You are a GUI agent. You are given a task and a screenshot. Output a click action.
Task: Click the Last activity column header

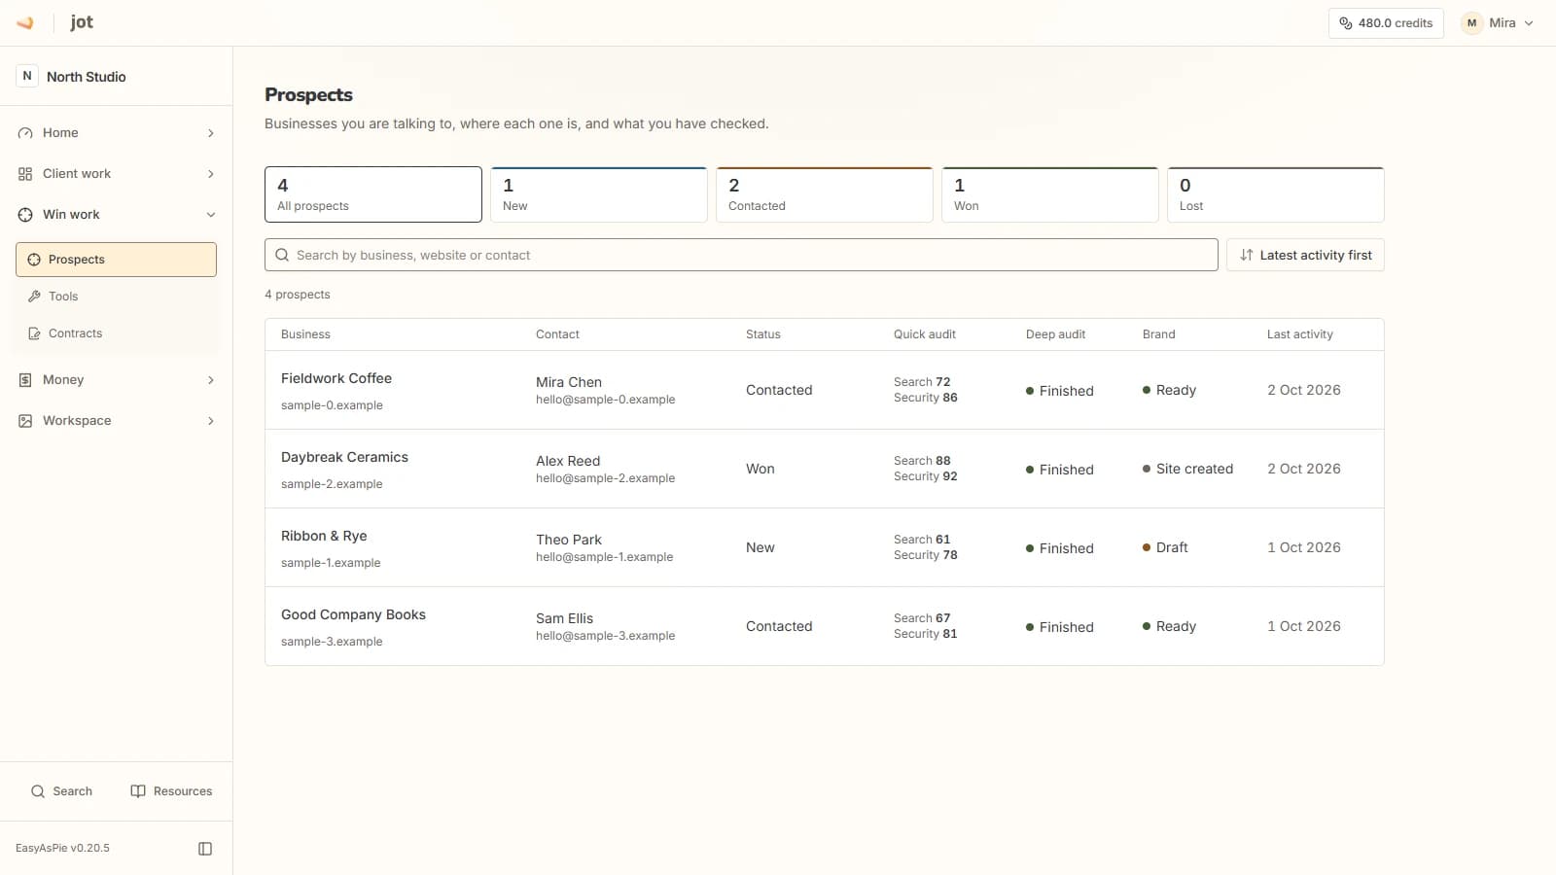pos(1299,334)
